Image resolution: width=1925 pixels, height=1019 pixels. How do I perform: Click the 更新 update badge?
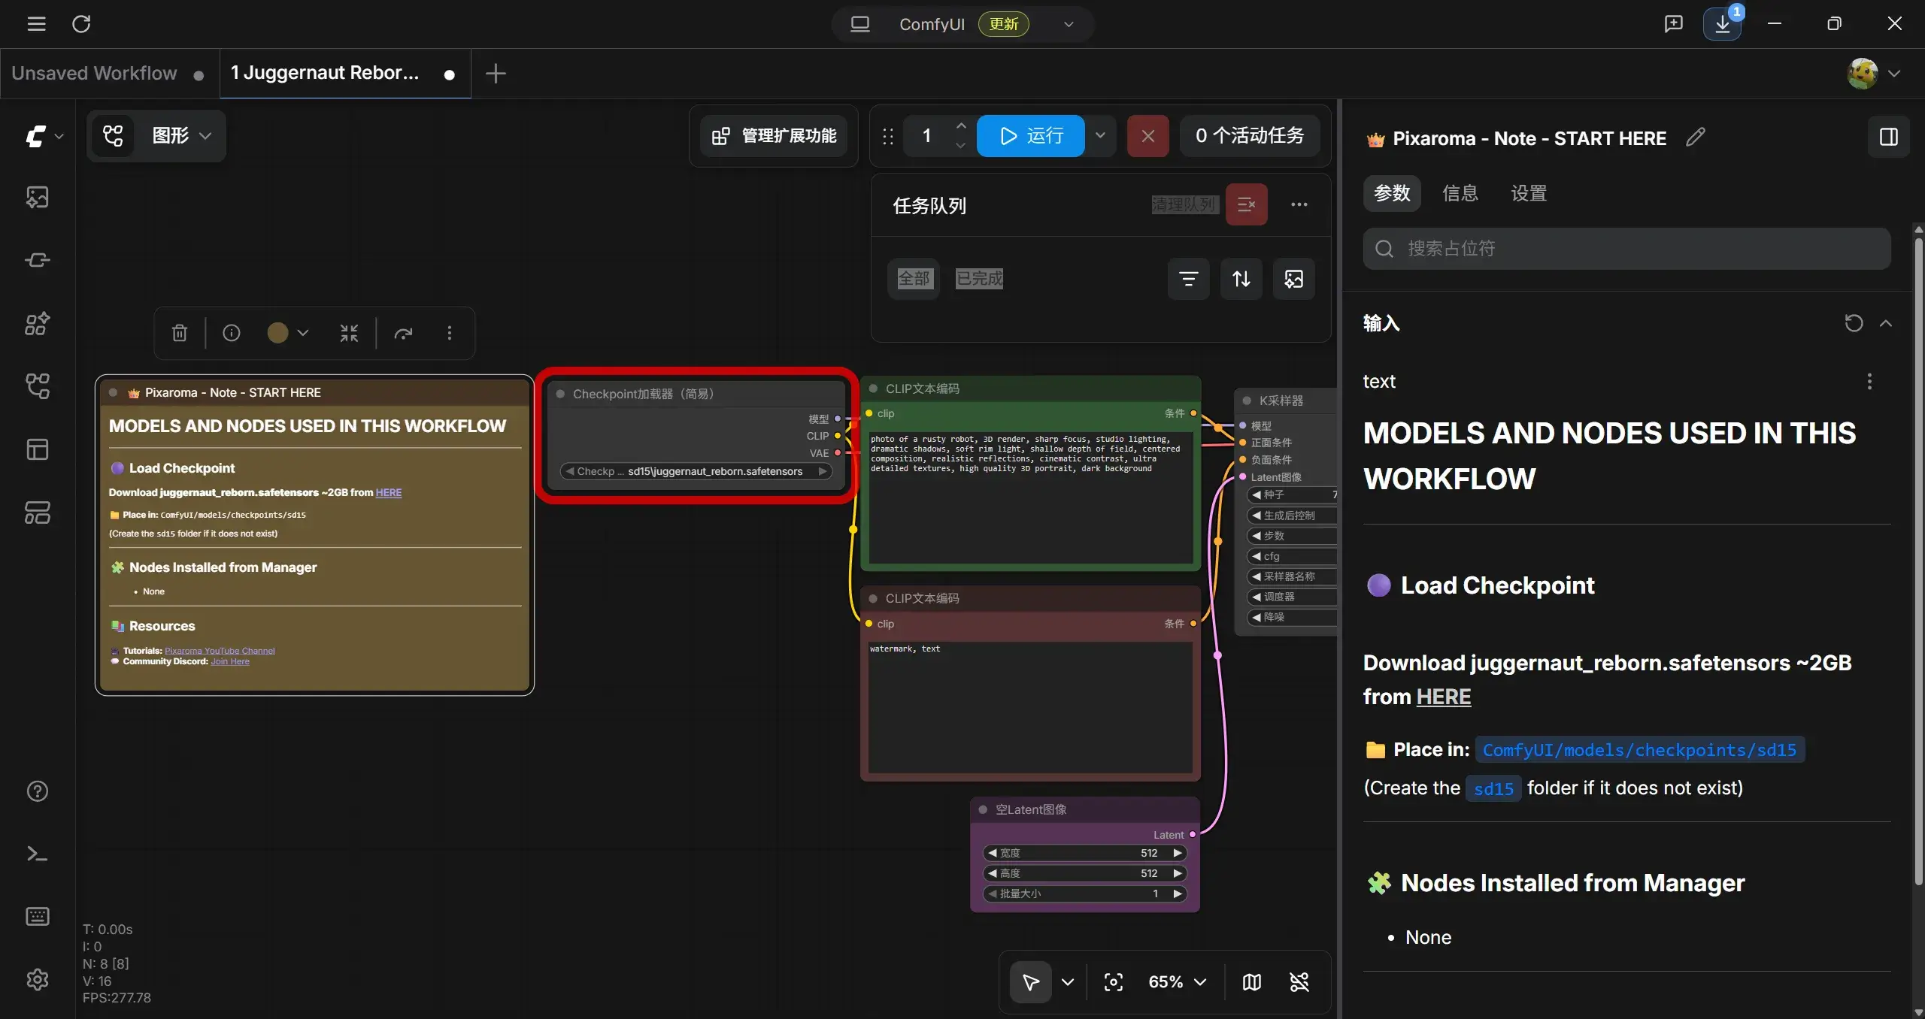(x=1004, y=24)
